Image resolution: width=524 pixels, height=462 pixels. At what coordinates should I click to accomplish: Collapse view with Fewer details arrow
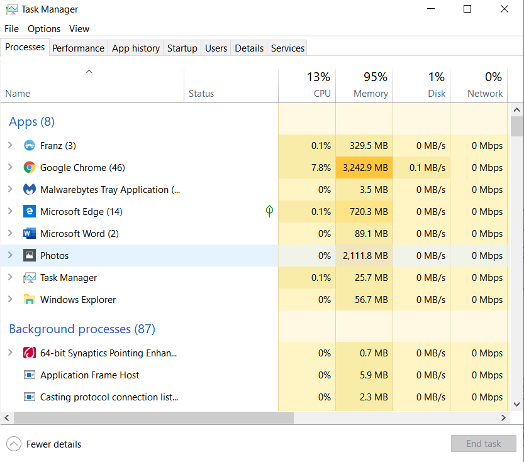pos(14,444)
